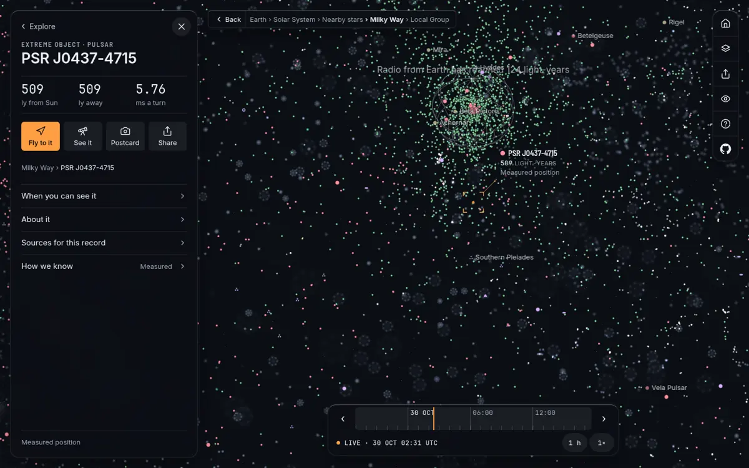Open the help question-mark icon
The width and height of the screenshot is (749, 468).
[725, 124]
